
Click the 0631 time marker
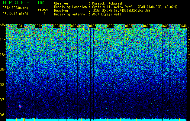click(x=20, y=26)
